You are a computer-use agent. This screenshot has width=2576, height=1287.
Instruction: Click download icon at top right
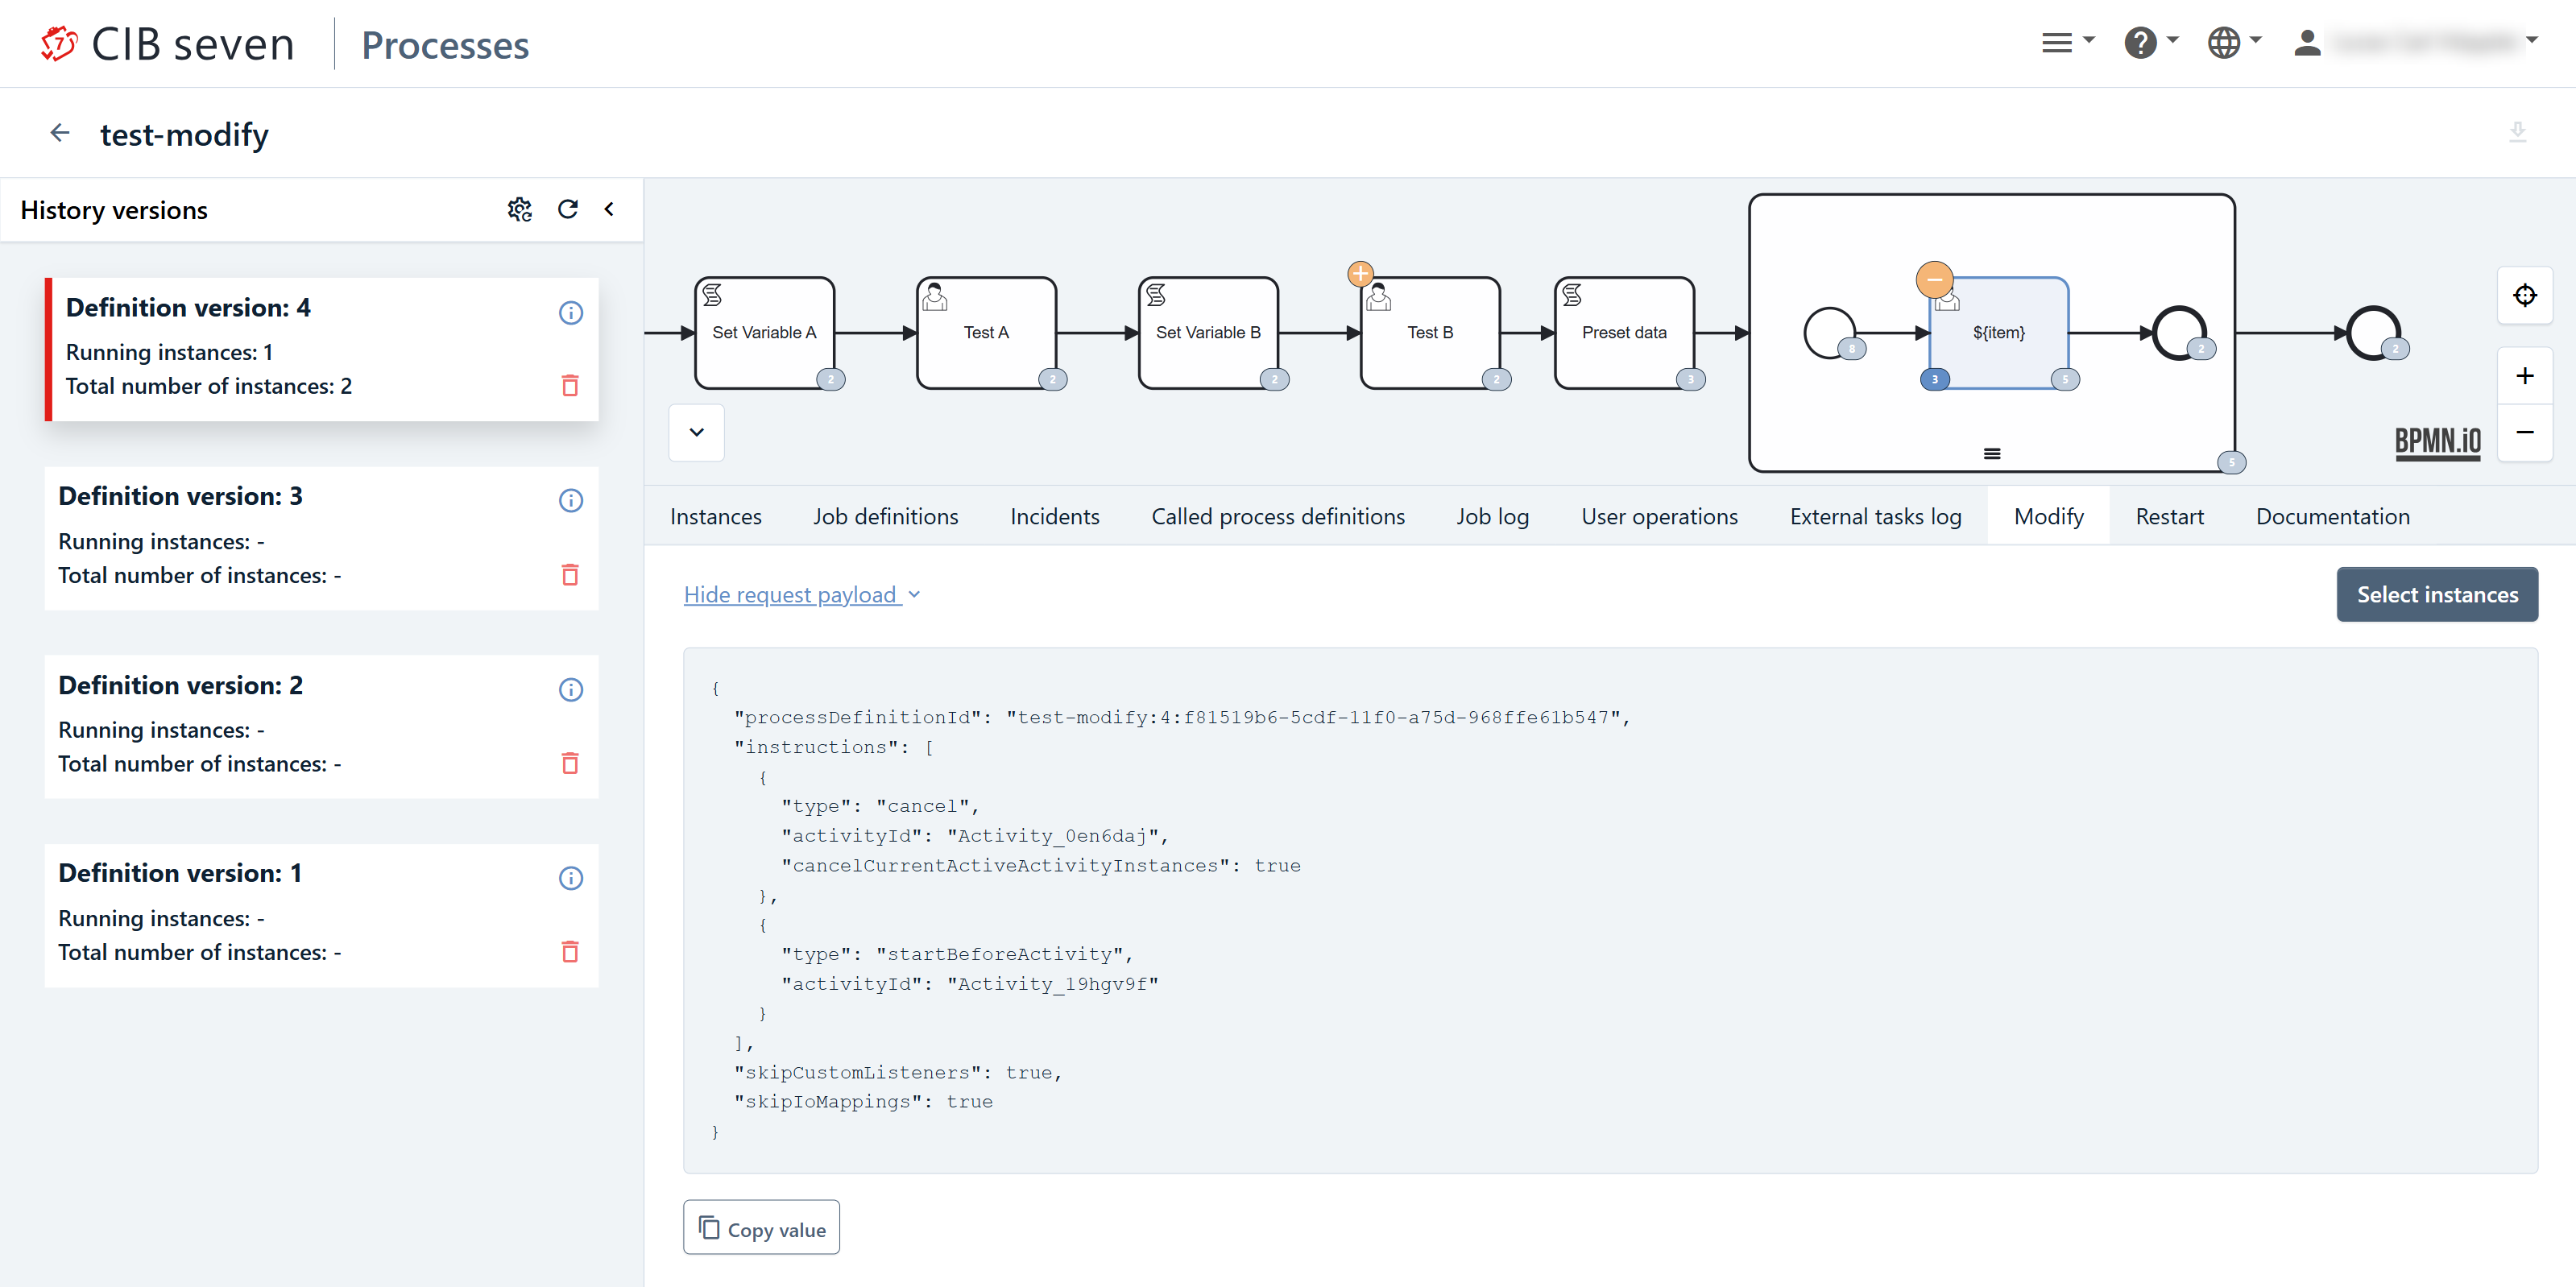coord(2517,132)
